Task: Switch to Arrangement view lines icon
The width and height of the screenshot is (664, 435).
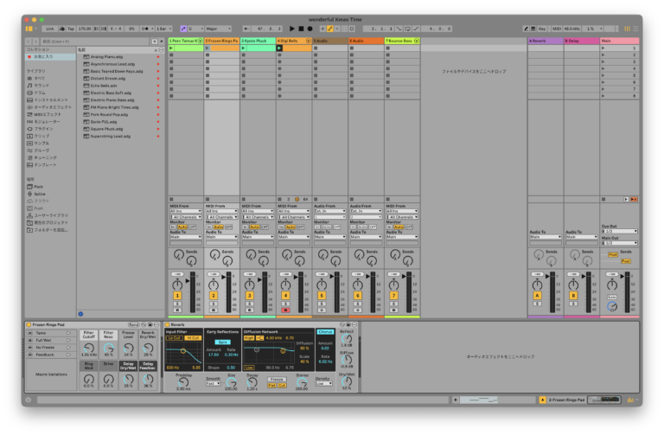Action: [x=635, y=29]
